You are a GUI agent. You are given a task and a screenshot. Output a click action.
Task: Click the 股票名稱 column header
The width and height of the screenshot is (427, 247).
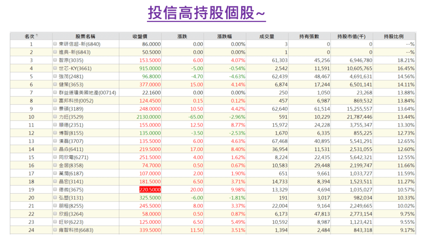(x=85, y=36)
